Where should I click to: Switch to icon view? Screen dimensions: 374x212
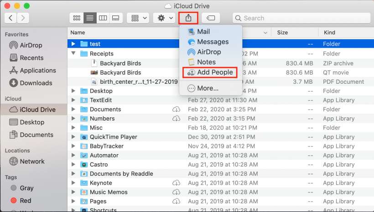coord(77,18)
